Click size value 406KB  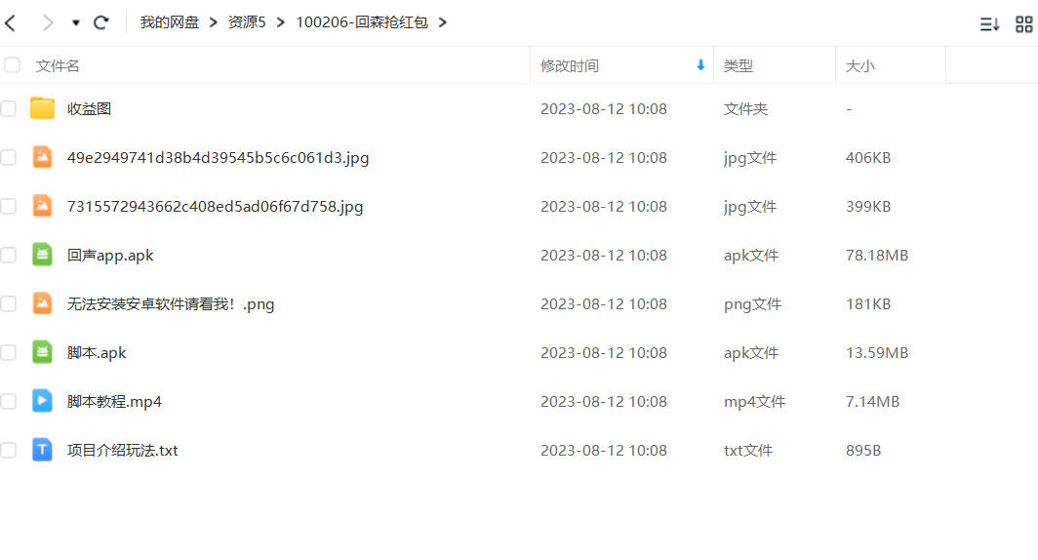868,157
